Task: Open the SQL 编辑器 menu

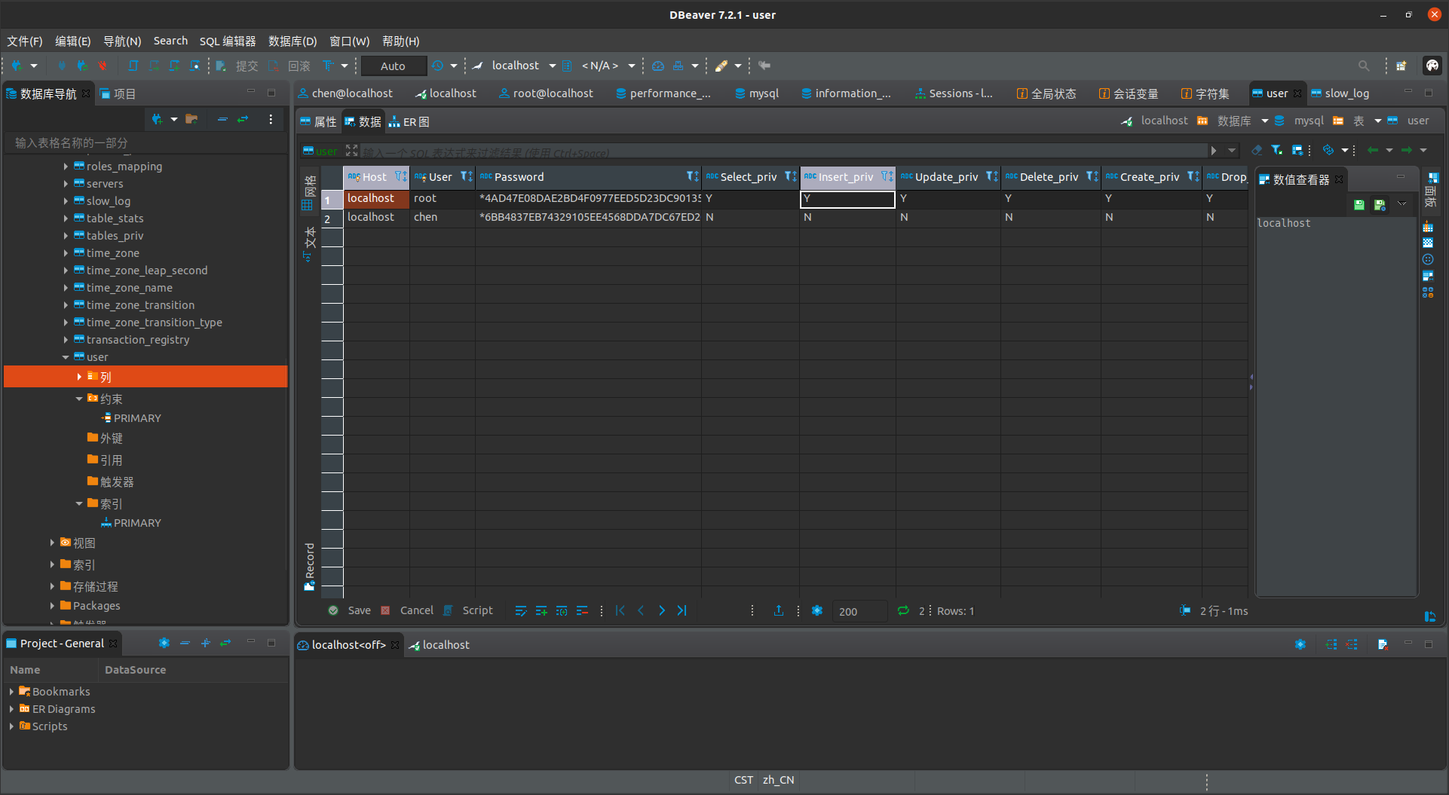Action: pyautogui.click(x=228, y=41)
